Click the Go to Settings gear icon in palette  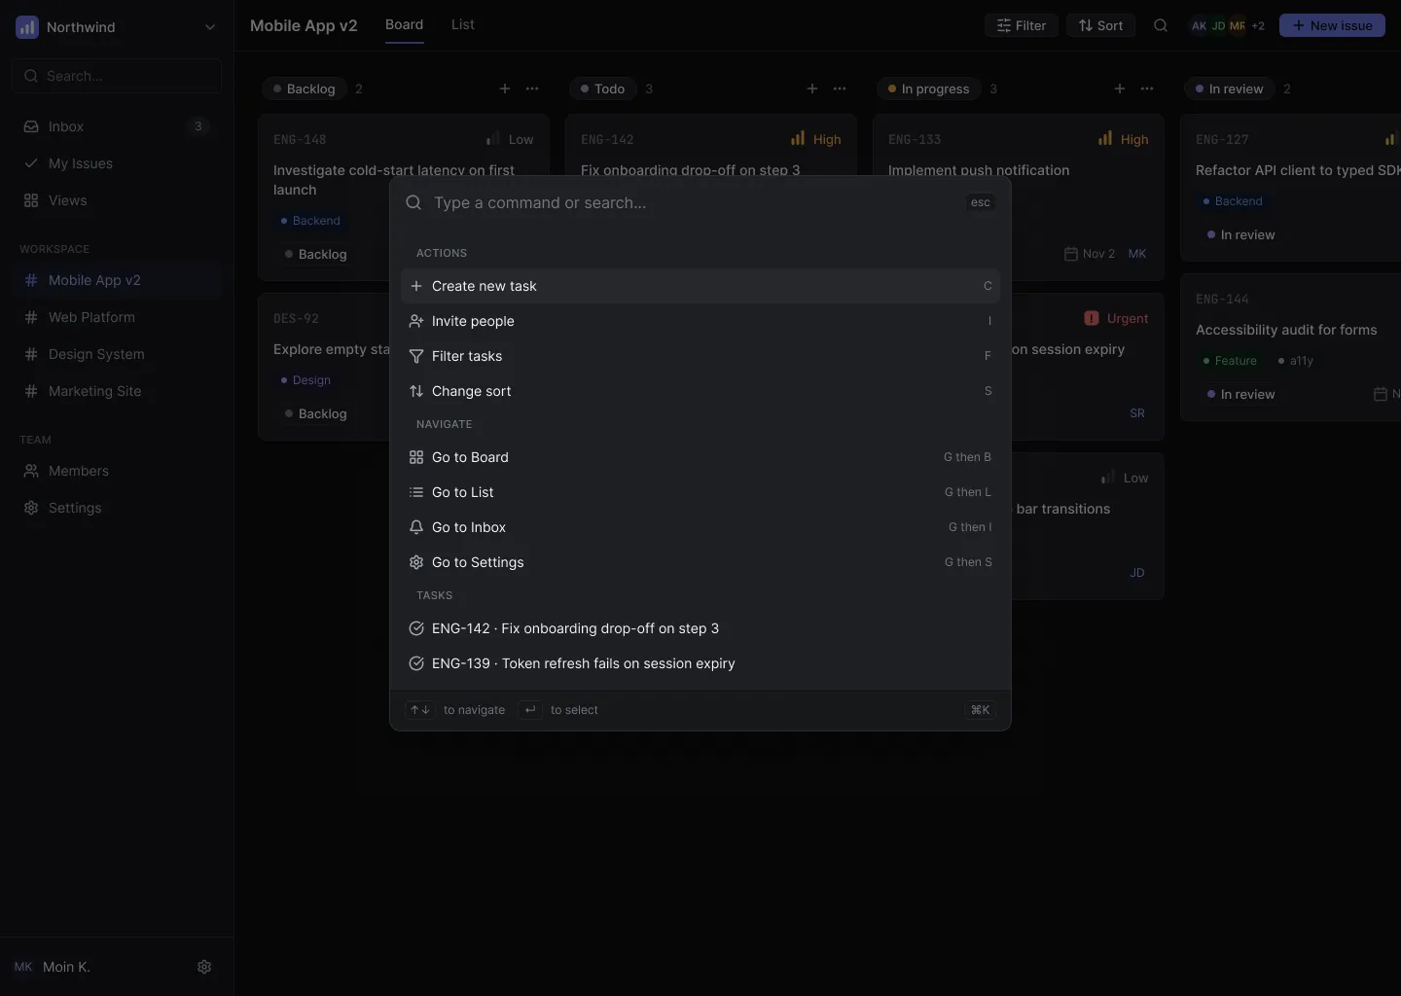coord(416,562)
